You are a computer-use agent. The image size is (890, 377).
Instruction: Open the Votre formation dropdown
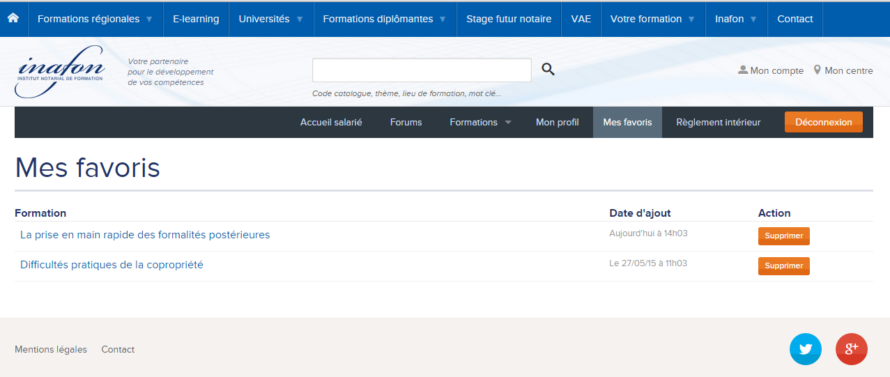point(652,19)
